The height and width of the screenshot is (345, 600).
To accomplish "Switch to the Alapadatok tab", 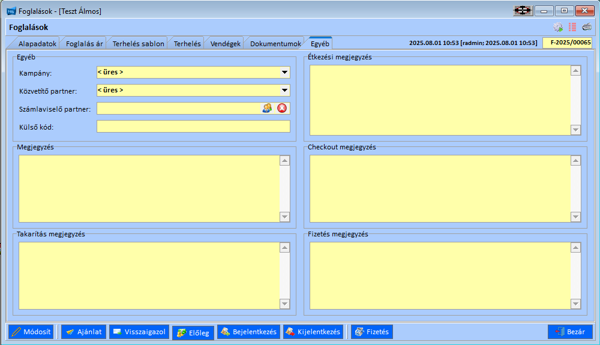I will (37, 44).
